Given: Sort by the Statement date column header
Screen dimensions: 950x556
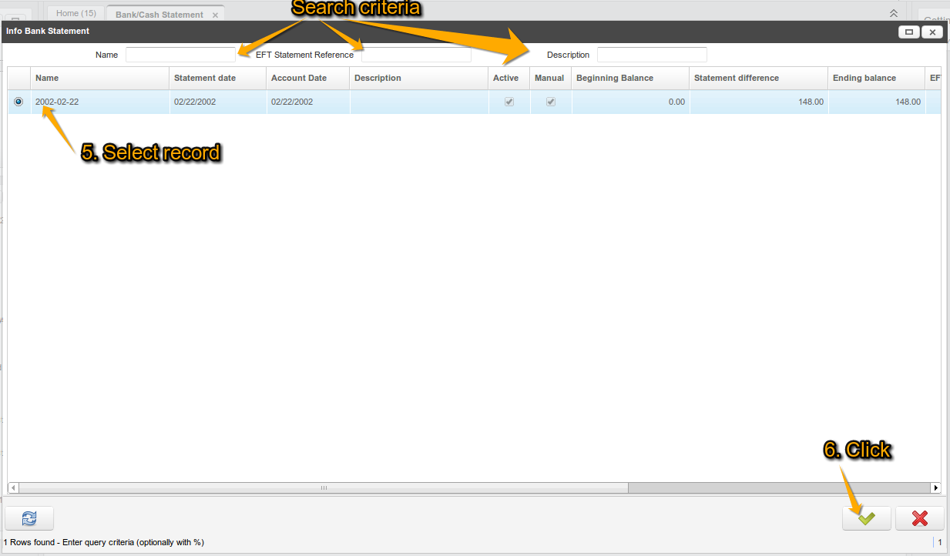Looking at the screenshot, I should click(205, 78).
